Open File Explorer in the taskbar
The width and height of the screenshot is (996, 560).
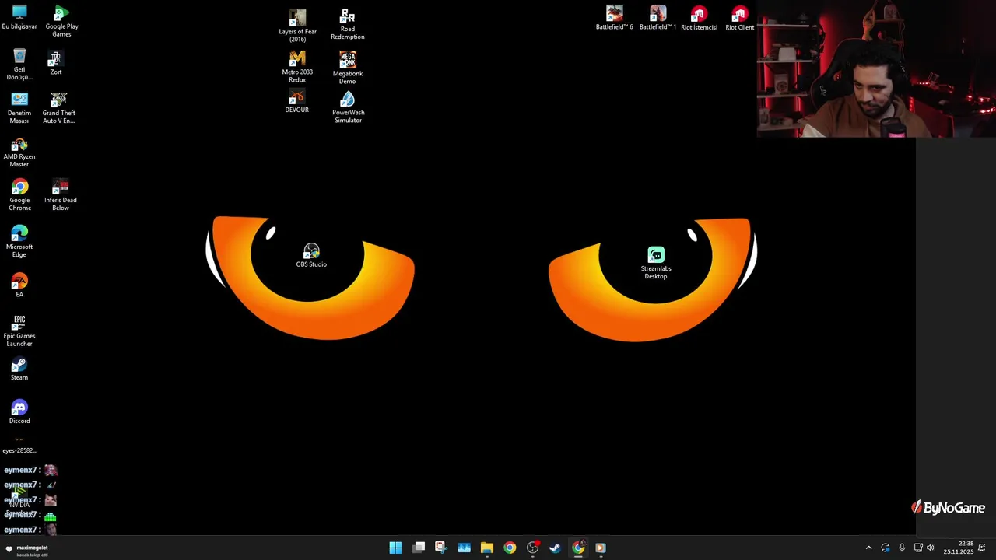[x=487, y=548]
